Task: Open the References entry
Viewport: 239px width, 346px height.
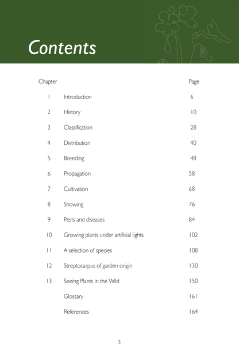Action: (76, 312)
